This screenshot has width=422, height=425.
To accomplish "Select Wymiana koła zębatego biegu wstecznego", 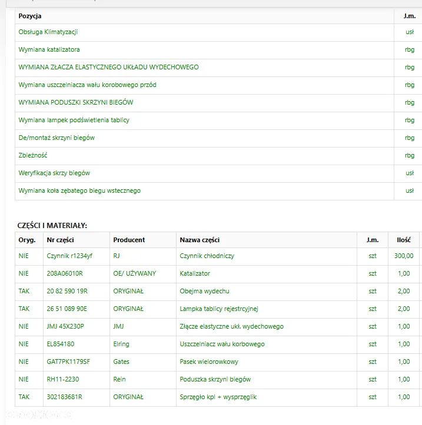I will click(79, 190).
